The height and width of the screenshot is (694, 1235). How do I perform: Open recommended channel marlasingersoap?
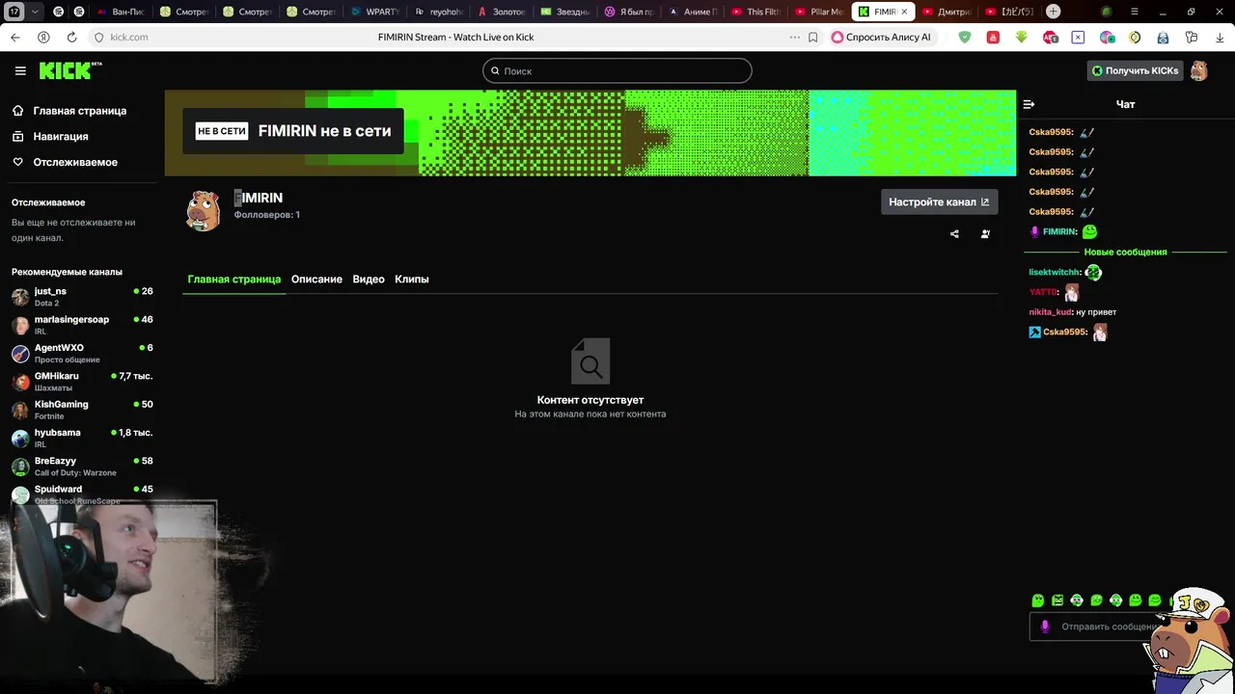(83, 325)
